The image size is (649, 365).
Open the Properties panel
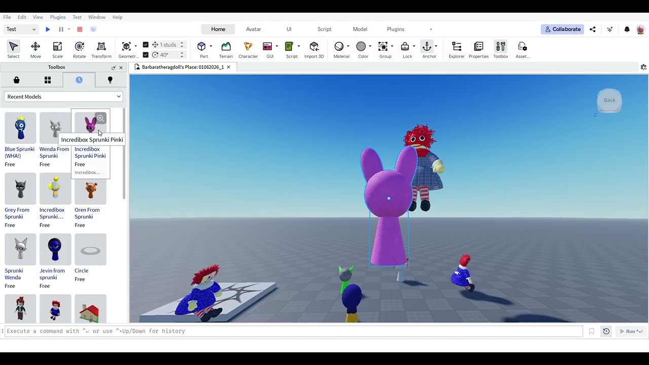click(479, 50)
